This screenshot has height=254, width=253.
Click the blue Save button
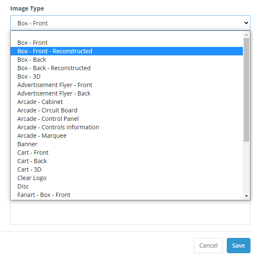point(239,246)
